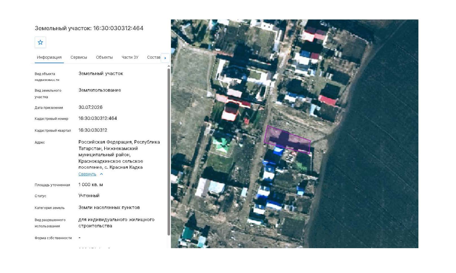Viewport: 456px width, 273px height.
Task: Open the Состав tab
Action: (x=153, y=57)
